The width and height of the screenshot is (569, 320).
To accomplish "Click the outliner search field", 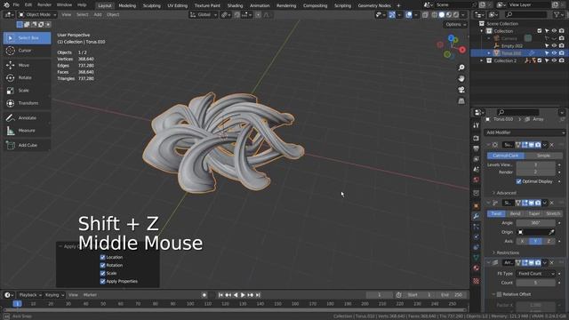I will coord(526,14).
